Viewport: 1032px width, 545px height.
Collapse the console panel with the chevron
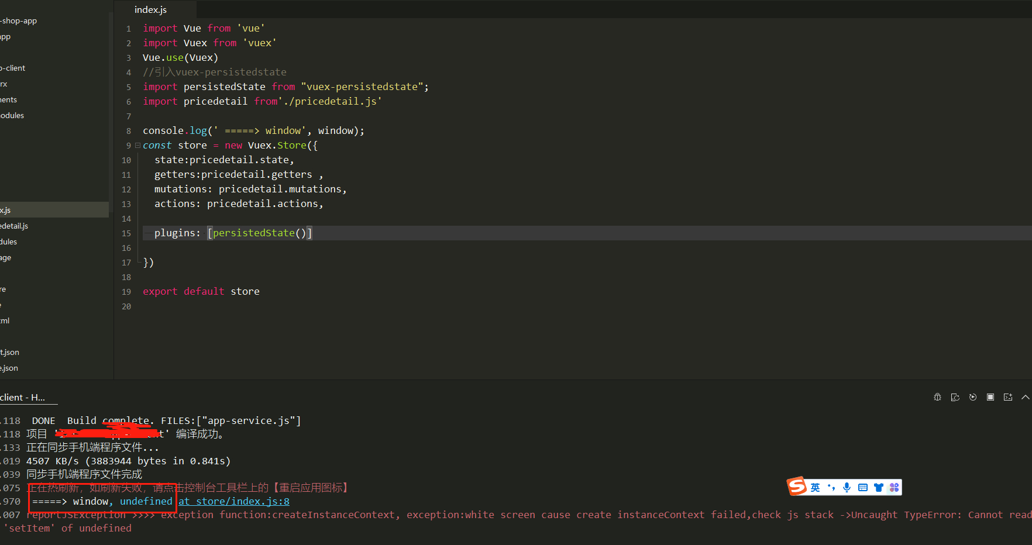click(x=1026, y=397)
